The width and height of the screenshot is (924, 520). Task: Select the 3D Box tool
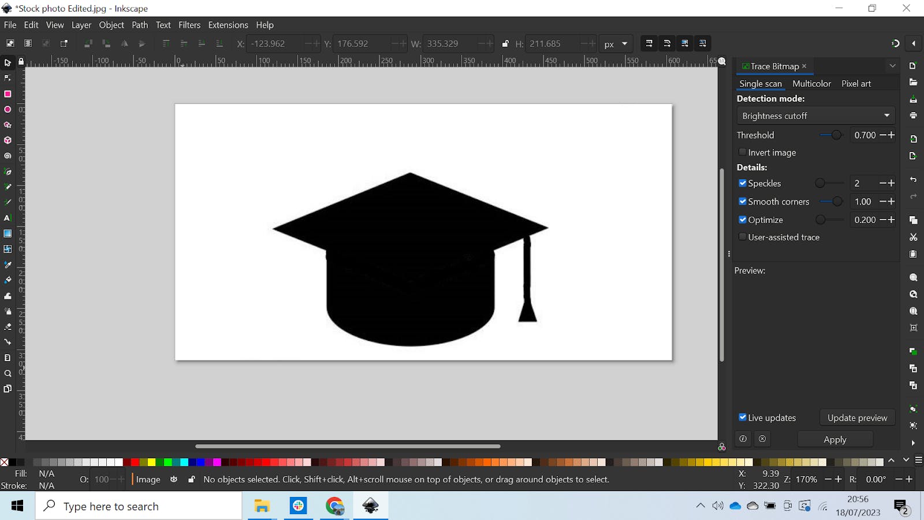pos(8,140)
